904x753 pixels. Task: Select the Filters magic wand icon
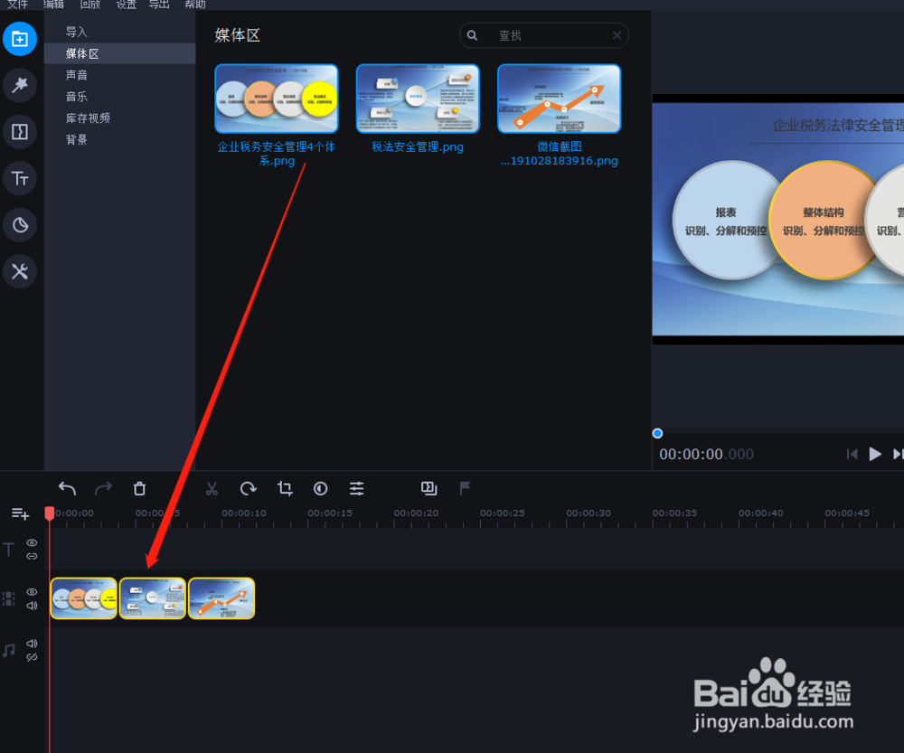tap(20, 85)
